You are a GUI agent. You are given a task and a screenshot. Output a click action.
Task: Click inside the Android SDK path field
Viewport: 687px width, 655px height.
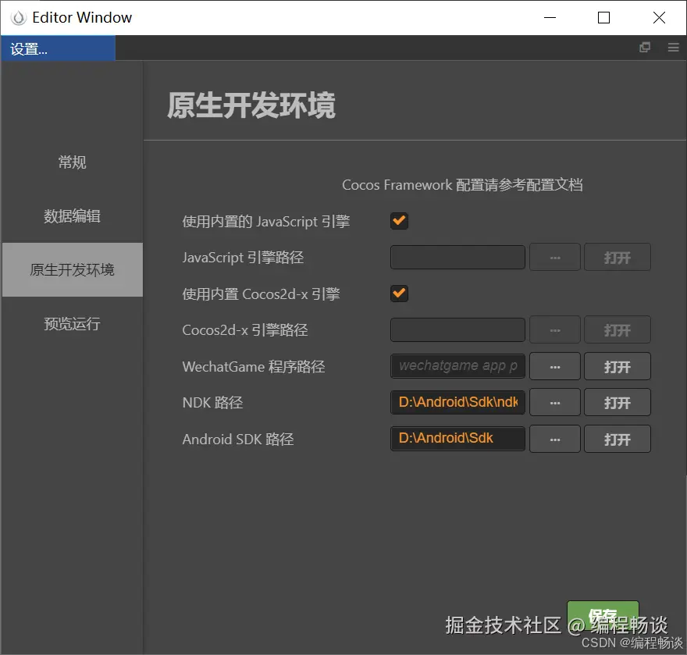[457, 439]
